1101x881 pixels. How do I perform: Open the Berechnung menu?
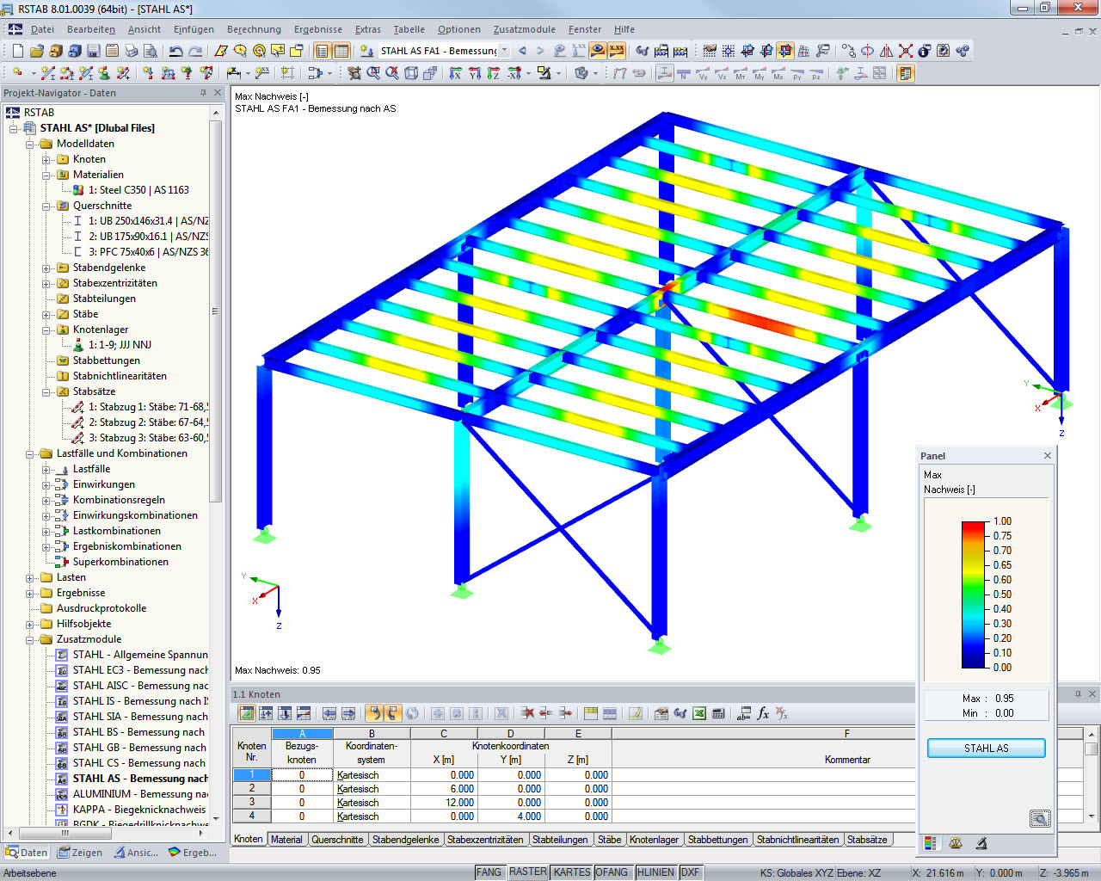(x=254, y=29)
